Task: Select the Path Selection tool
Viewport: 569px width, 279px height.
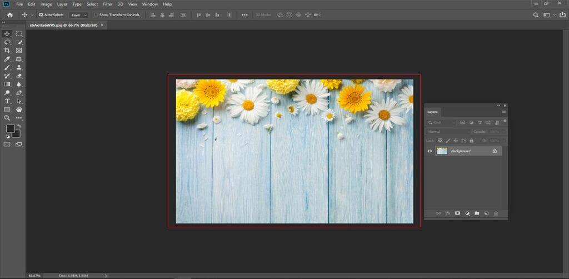Action: click(19, 101)
